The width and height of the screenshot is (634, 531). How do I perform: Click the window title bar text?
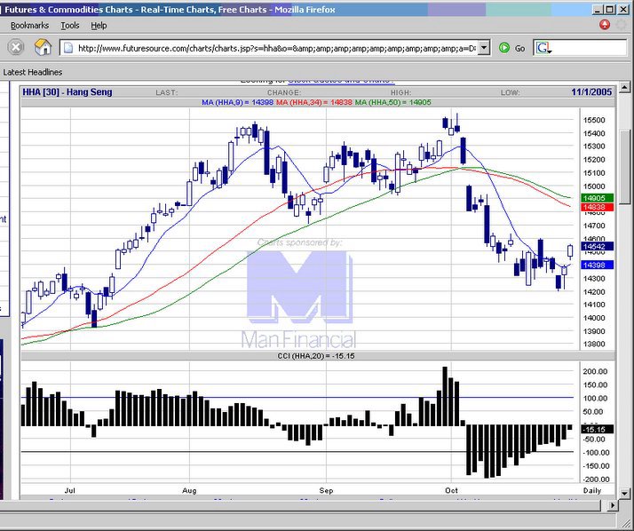170,9
